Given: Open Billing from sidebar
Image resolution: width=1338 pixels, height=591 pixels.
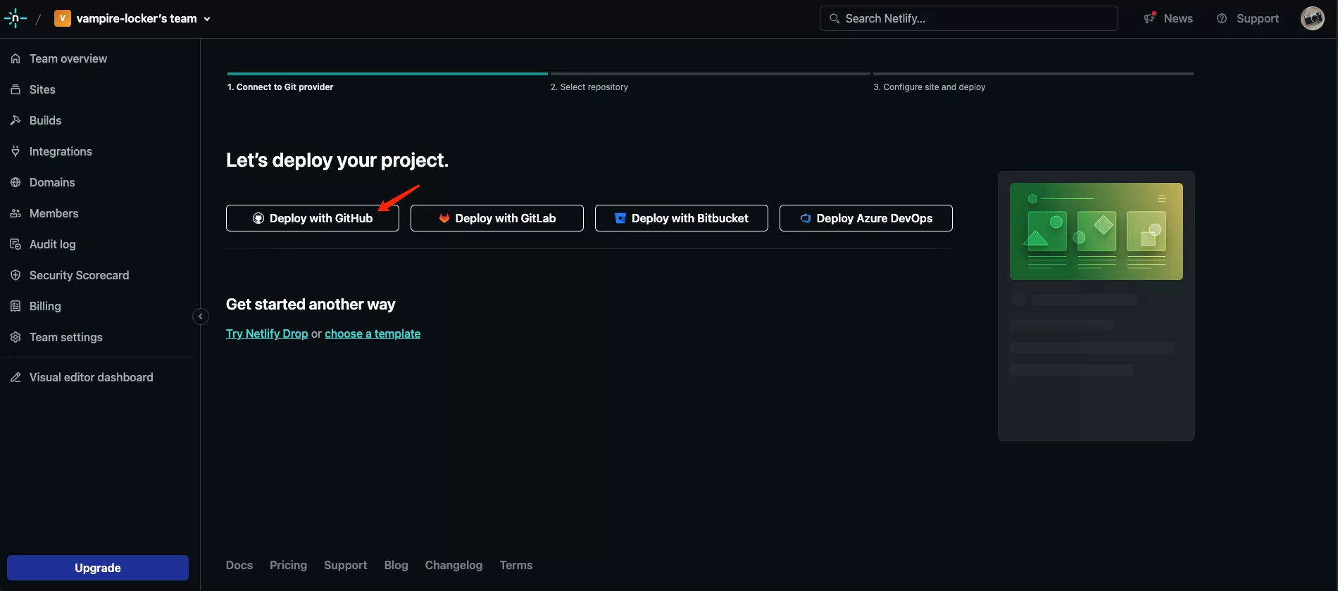Looking at the screenshot, I should pyautogui.click(x=45, y=306).
